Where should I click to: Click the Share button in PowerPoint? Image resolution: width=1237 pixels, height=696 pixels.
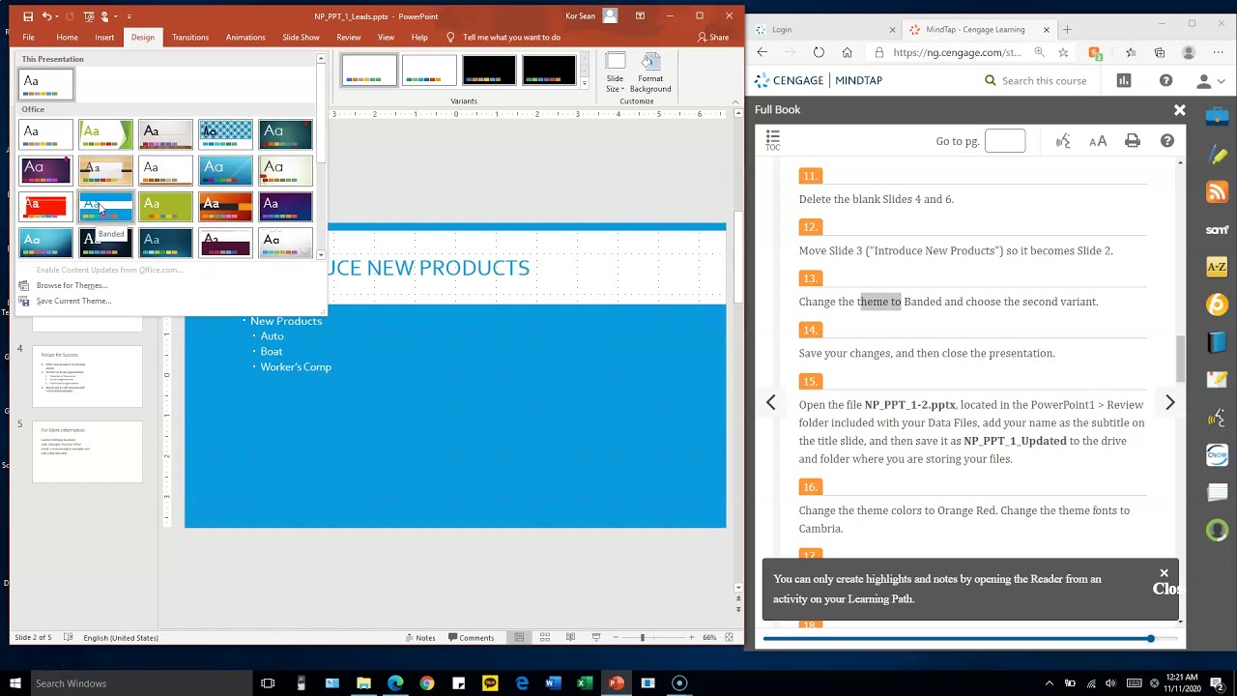[x=713, y=37]
